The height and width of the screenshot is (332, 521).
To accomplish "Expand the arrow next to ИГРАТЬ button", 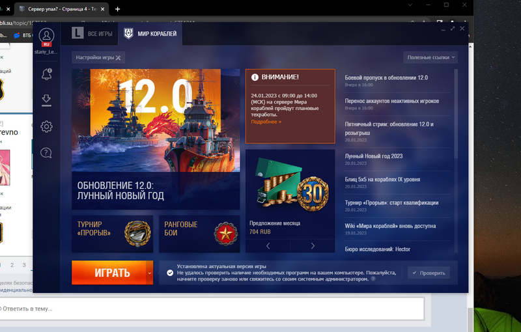I will [x=150, y=273].
